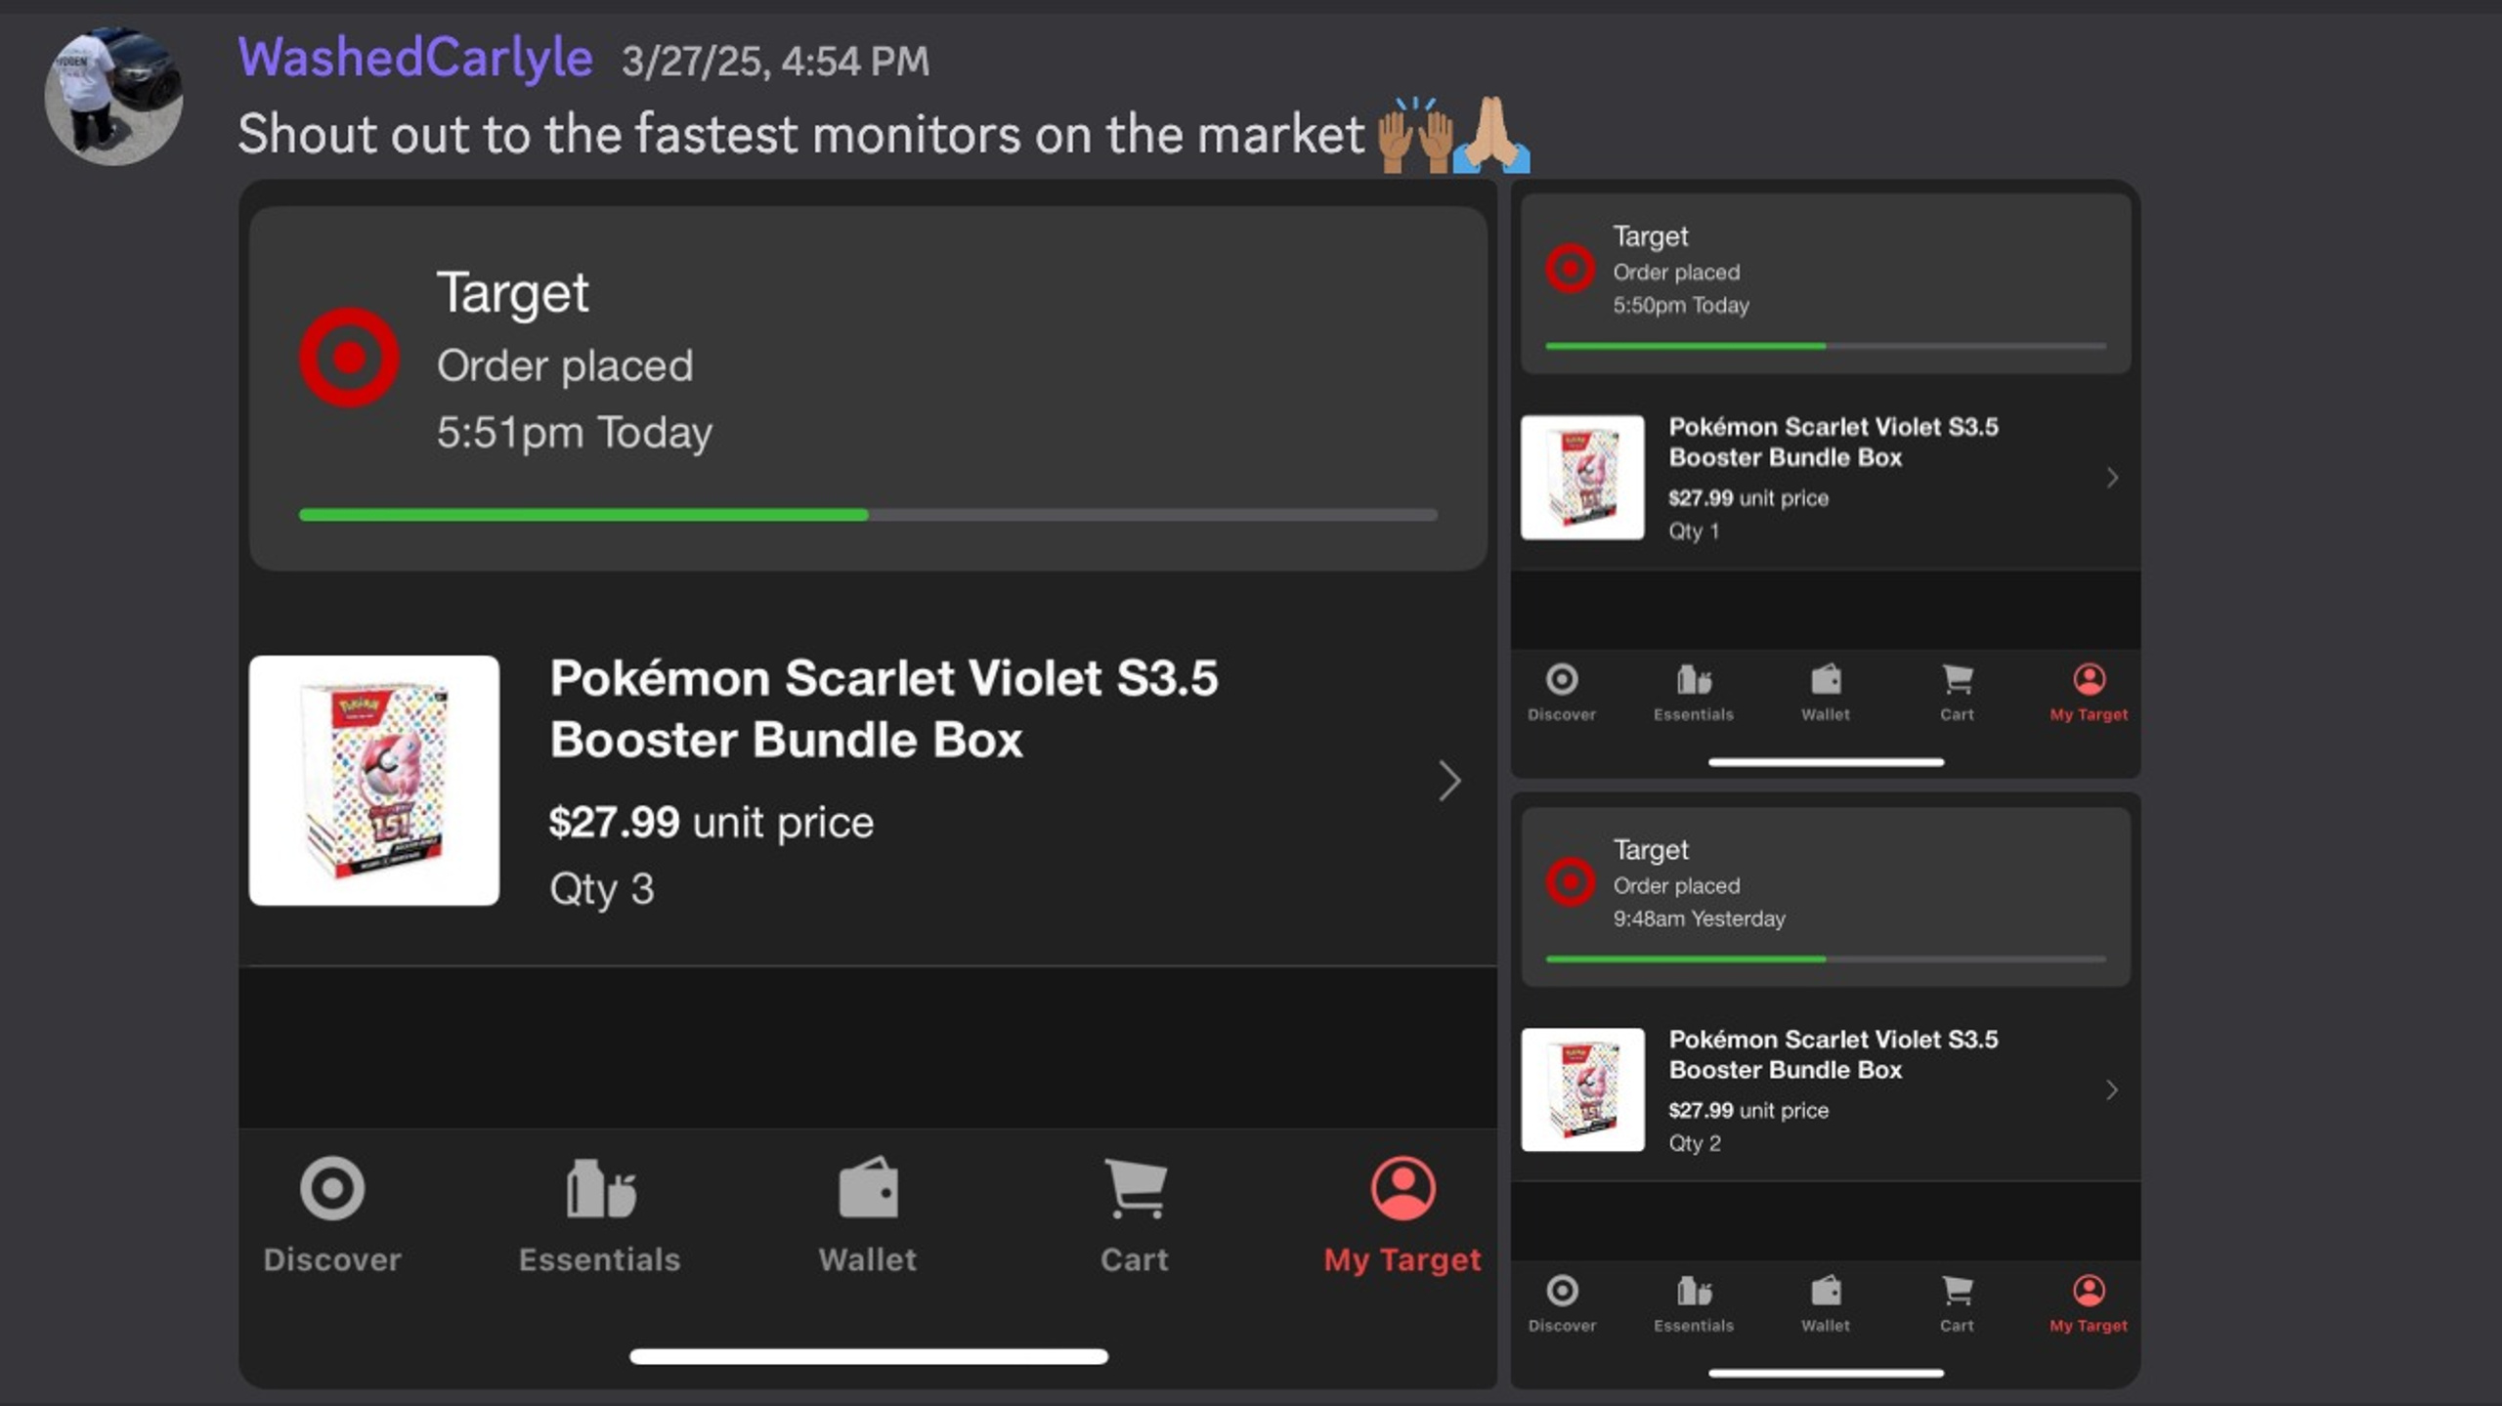The image size is (2502, 1406).
Task: Click "Order placed" status above 5:50pm Today
Action: point(1676,272)
